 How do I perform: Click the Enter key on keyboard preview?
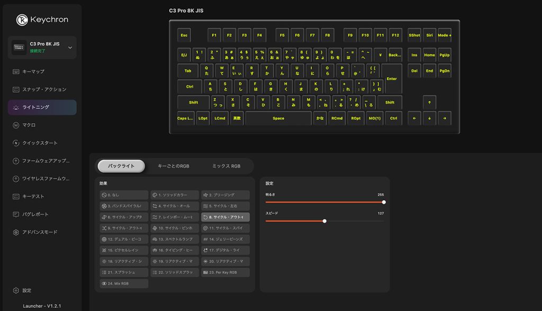point(392,79)
